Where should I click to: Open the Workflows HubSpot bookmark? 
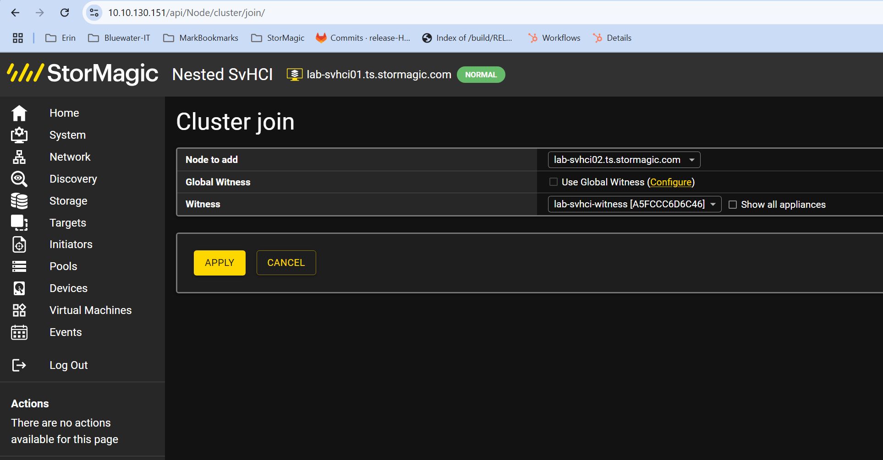[554, 38]
